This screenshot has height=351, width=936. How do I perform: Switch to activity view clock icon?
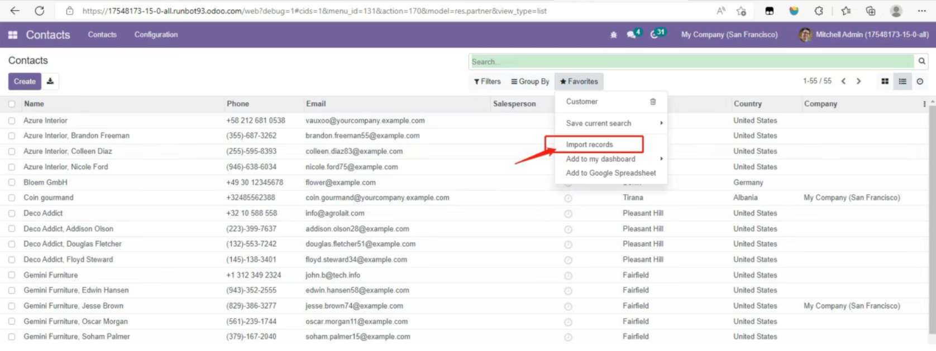(x=920, y=81)
